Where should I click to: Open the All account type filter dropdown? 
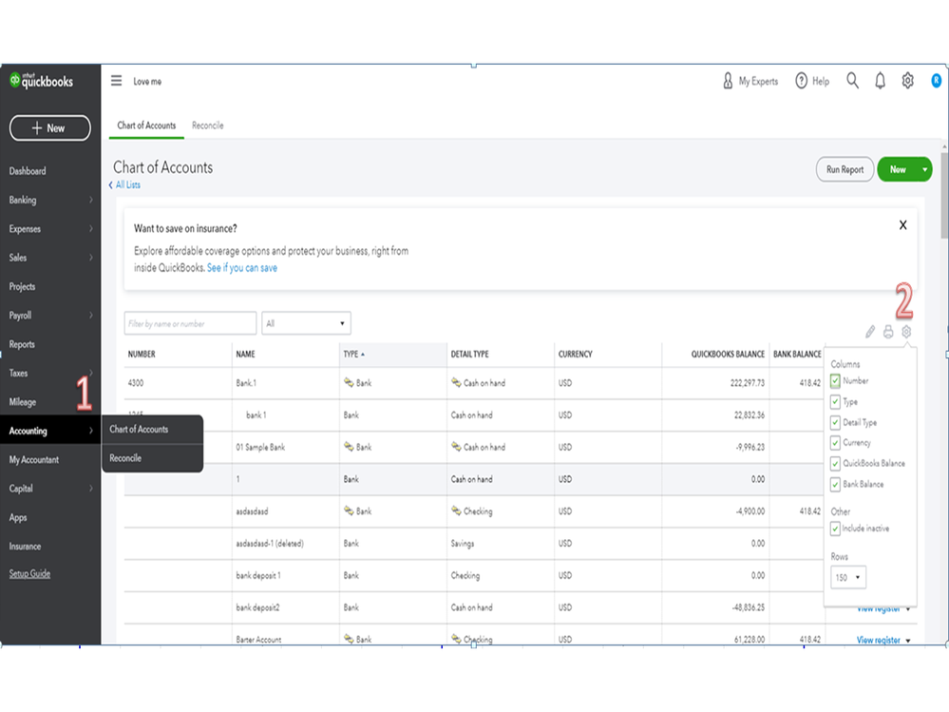pos(306,323)
